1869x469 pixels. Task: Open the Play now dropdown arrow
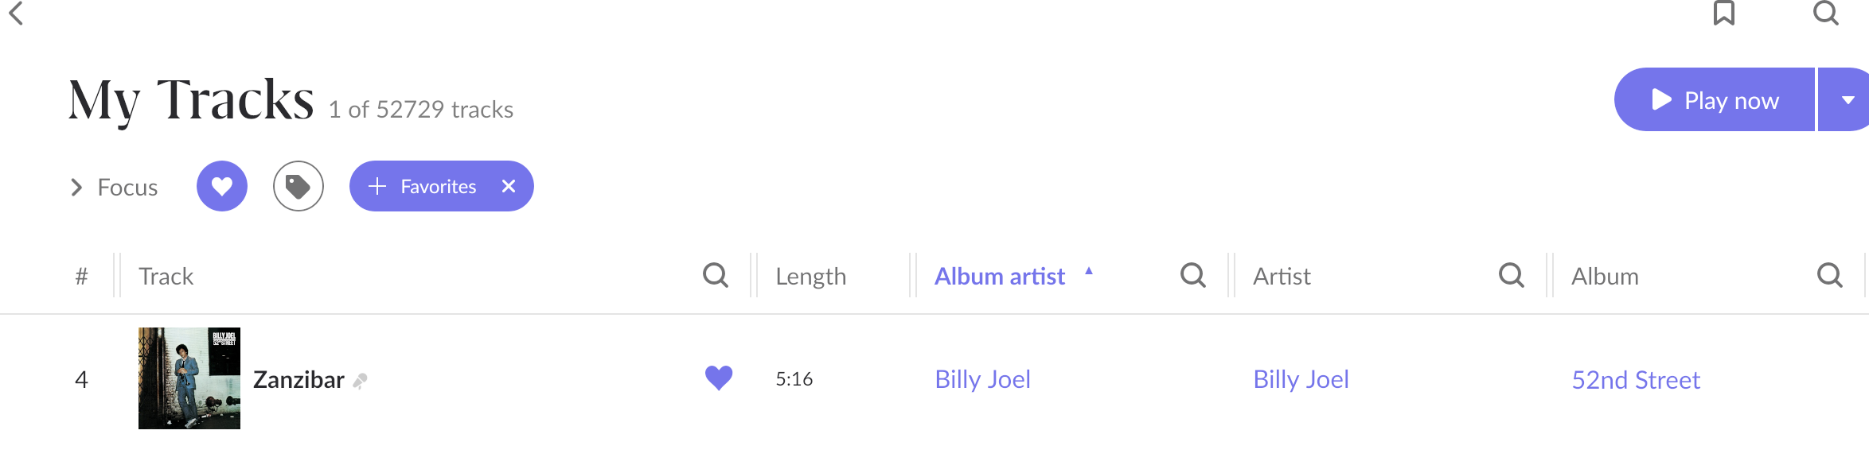[x=1848, y=100]
